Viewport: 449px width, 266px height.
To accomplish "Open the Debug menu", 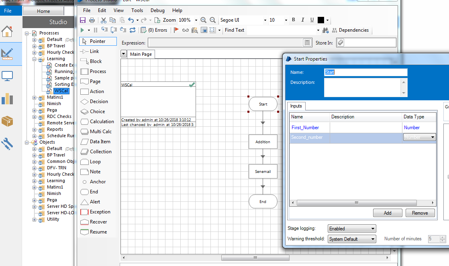I will point(157,10).
